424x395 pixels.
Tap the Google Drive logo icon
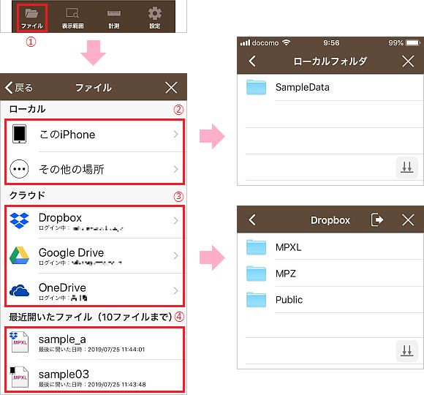(x=19, y=255)
